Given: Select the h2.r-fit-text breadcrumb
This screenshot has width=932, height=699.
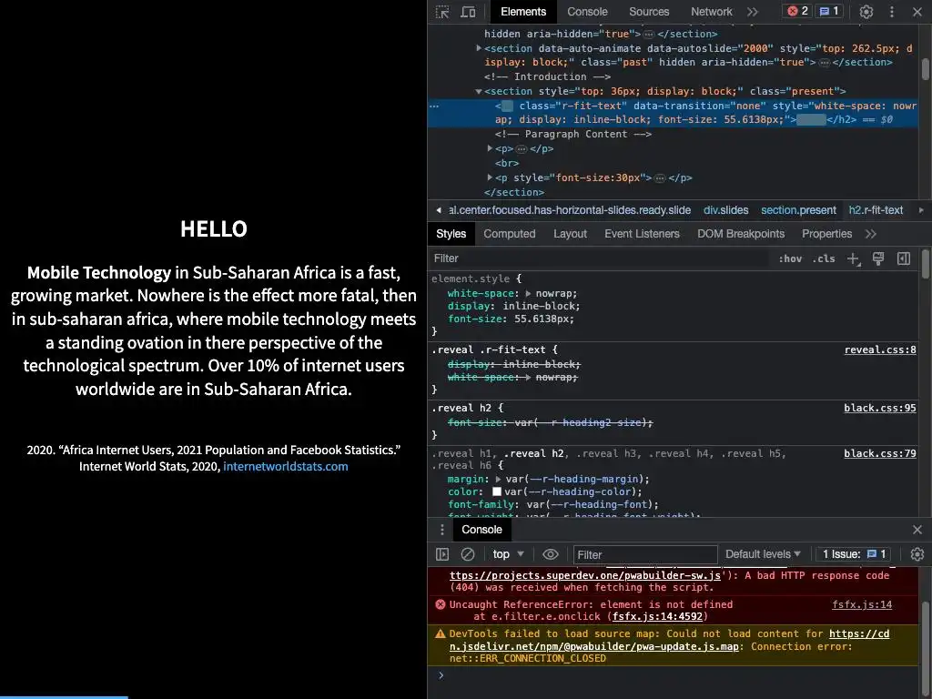Looking at the screenshot, I should pos(876,210).
